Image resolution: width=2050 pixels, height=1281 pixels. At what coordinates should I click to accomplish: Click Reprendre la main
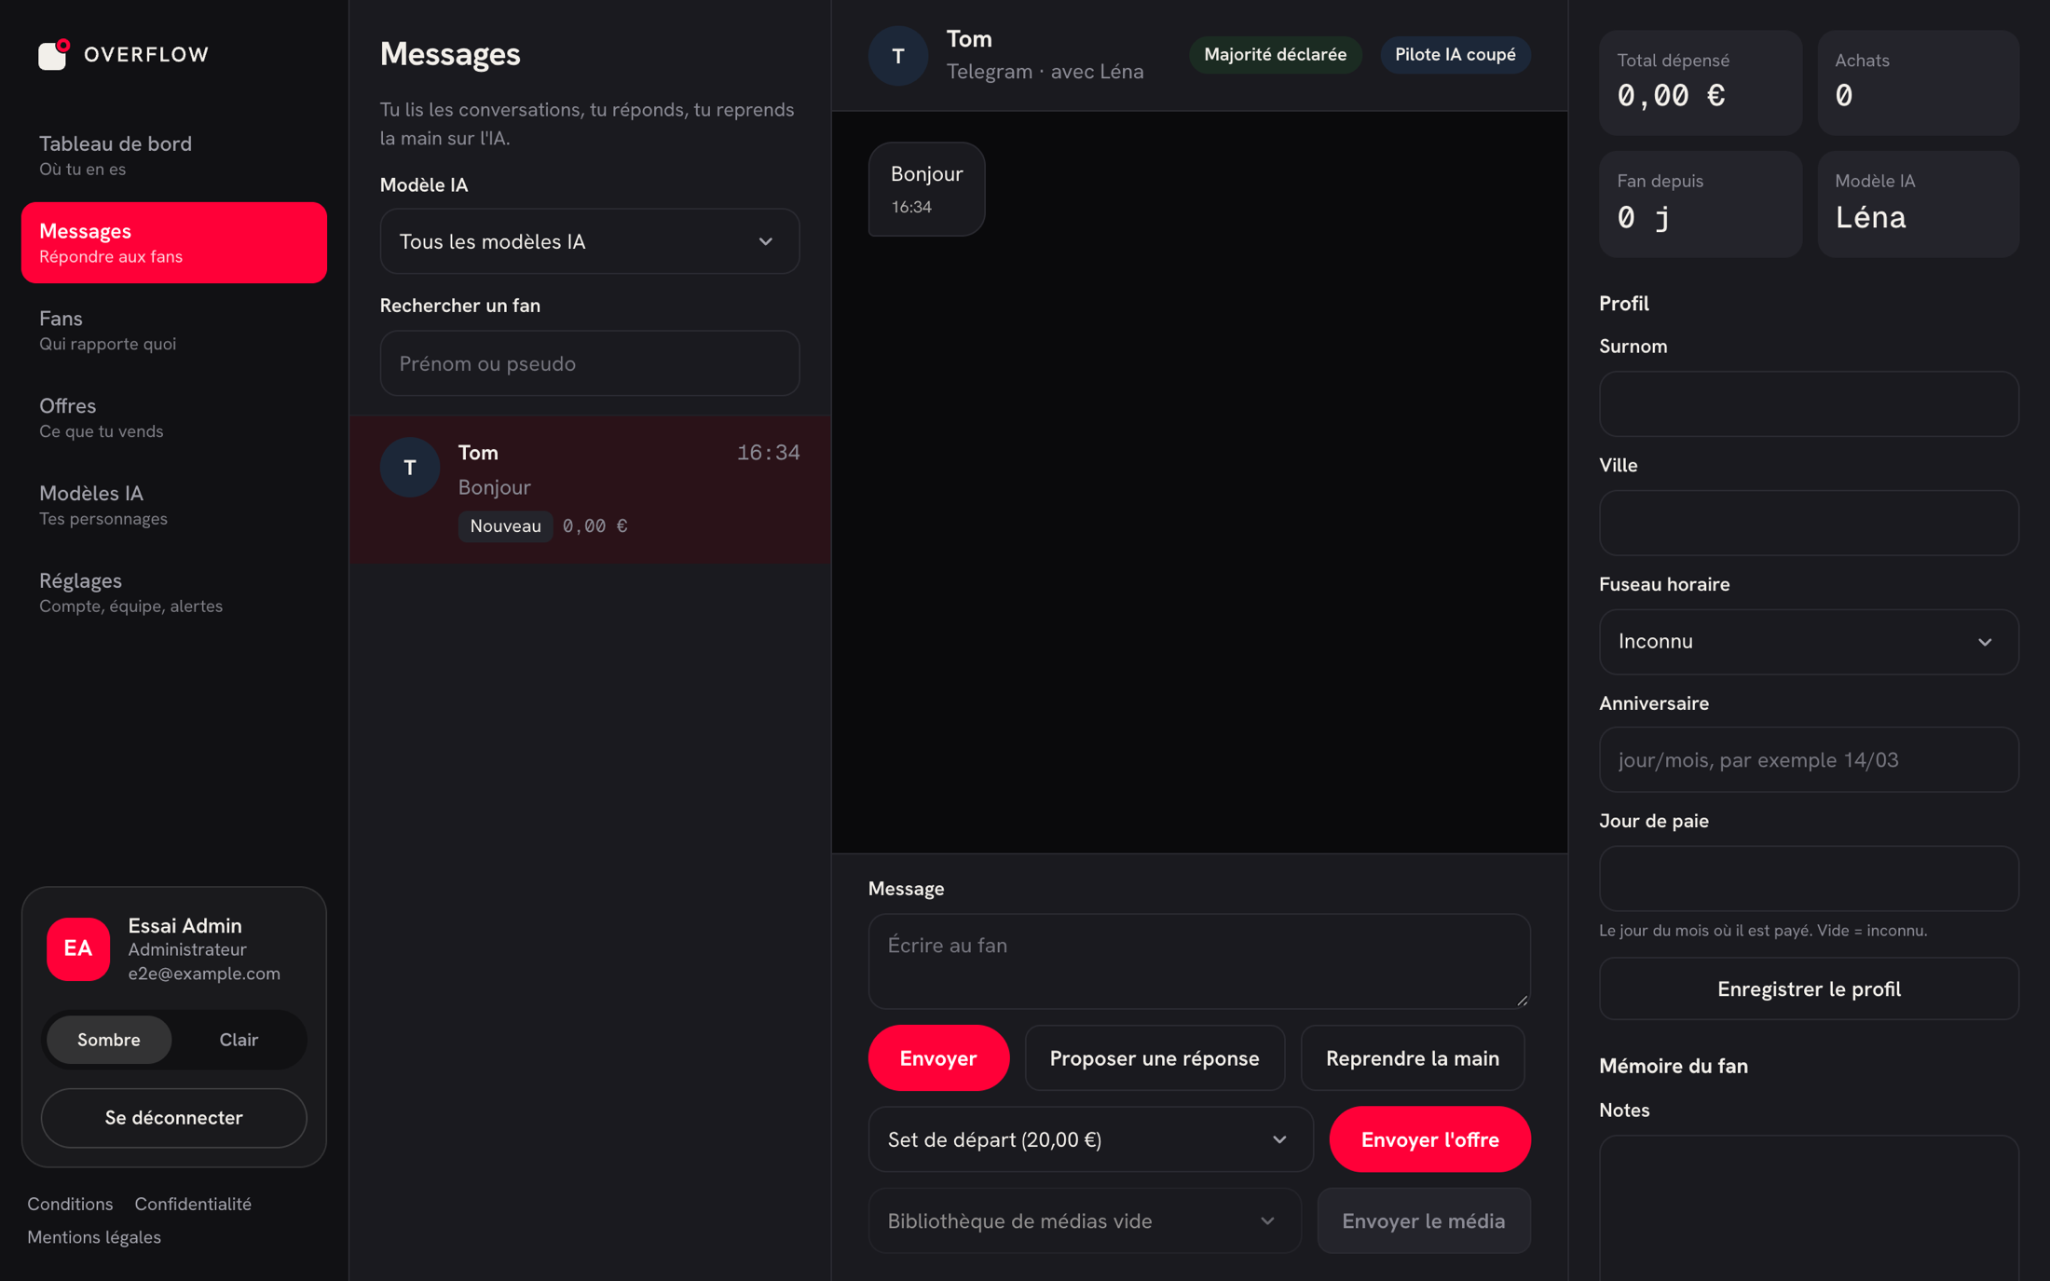(1413, 1058)
